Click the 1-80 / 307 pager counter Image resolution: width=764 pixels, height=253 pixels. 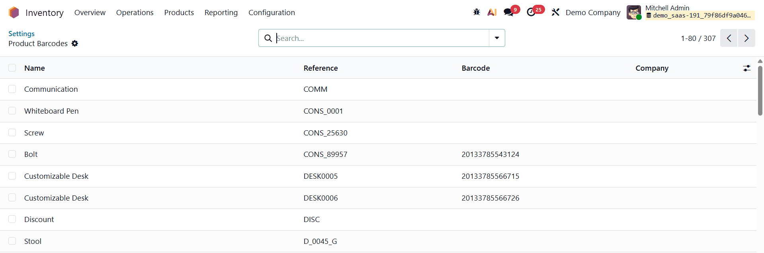tap(698, 38)
